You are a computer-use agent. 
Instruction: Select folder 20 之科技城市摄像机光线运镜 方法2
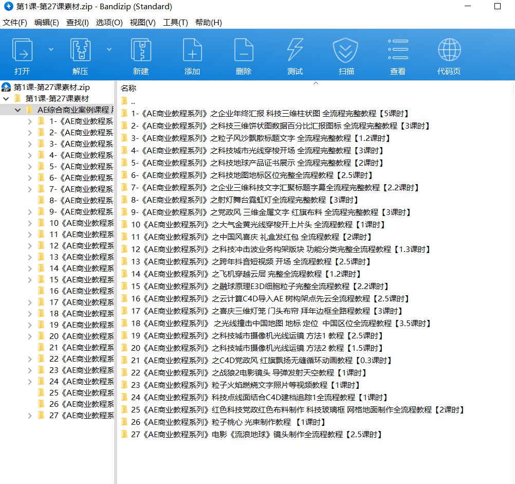point(257,348)
